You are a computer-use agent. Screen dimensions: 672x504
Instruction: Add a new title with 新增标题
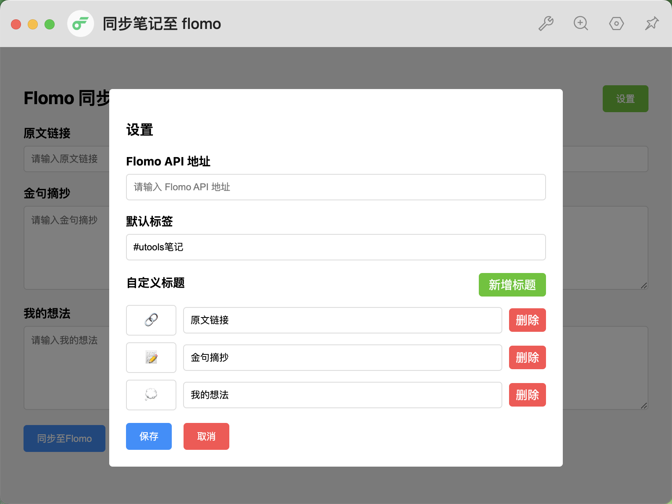pos(512,285)
